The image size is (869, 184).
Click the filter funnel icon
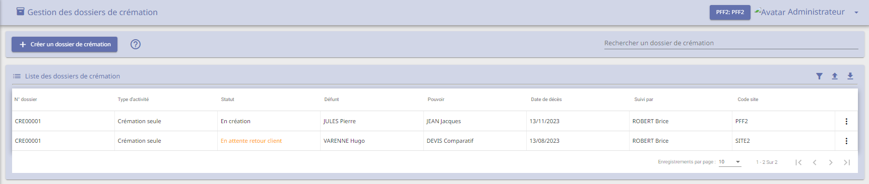[819, 76]
